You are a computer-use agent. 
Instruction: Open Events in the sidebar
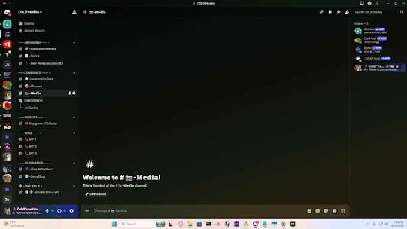[x=47, y=23]
